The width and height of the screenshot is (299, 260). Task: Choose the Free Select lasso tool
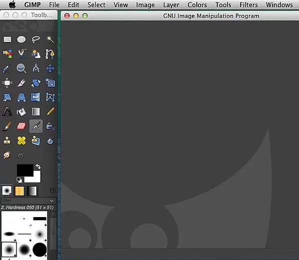pos(36,39)
